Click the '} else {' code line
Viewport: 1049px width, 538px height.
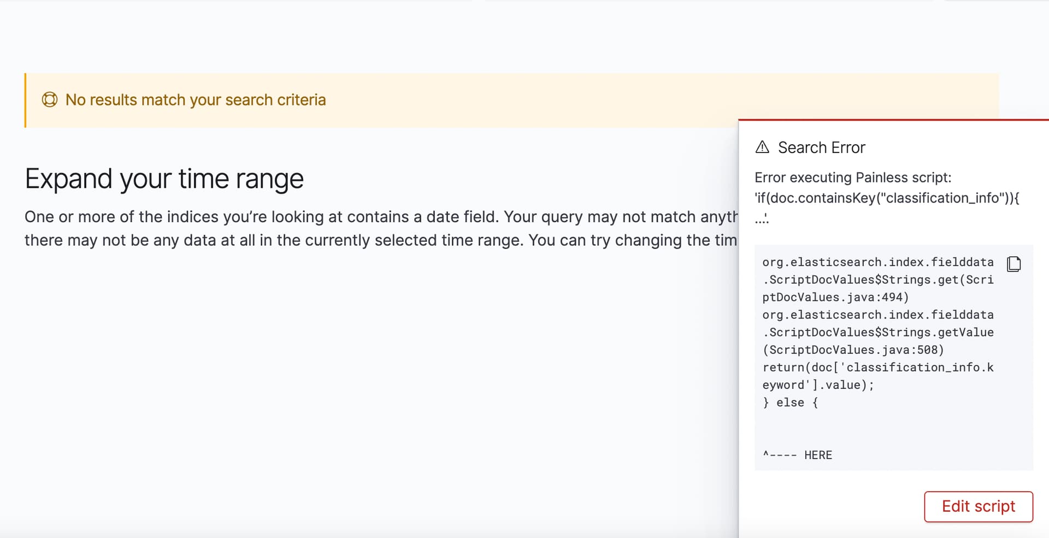(x=790, y=403)
